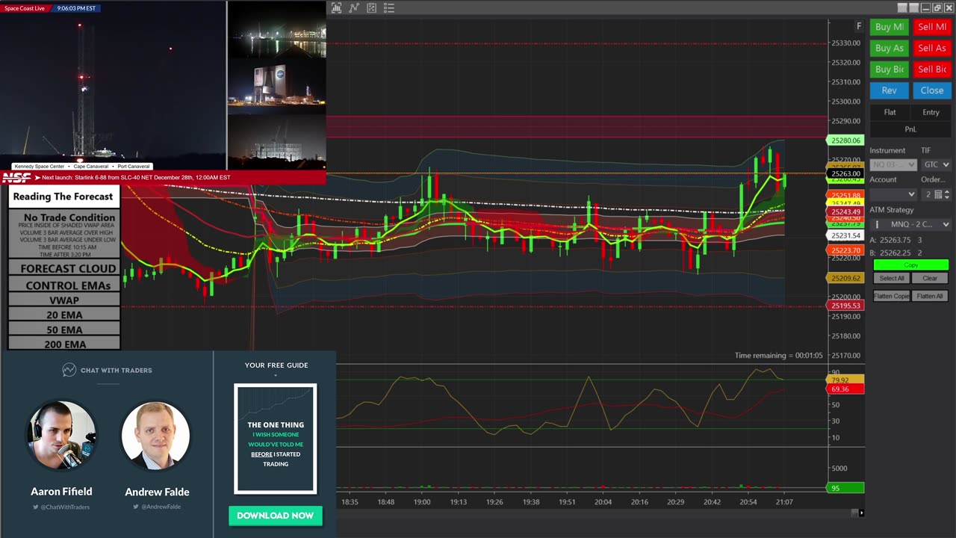Click the NASA VAB building camera thumbnail
Image resolution: width=956 pixels, height=538 pixels.
276,86
